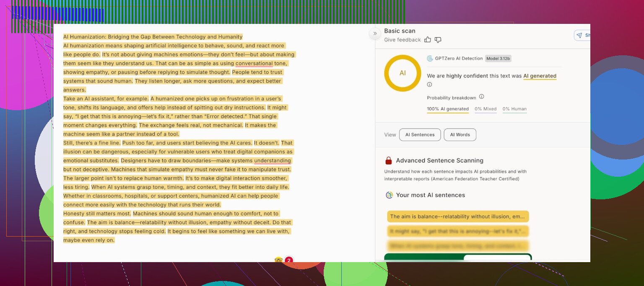Click the icon beside Your most AI sentences
This screenshot has height=286, width=644.
point(389,195)
